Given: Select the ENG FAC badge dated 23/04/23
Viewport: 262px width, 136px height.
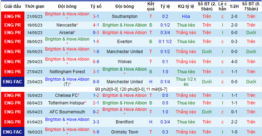Looking at the screenshot, I should (x=13, y=81).
